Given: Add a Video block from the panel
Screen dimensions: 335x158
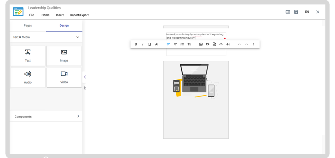Looking at the screenshot, I should click(x=64, y=78).
